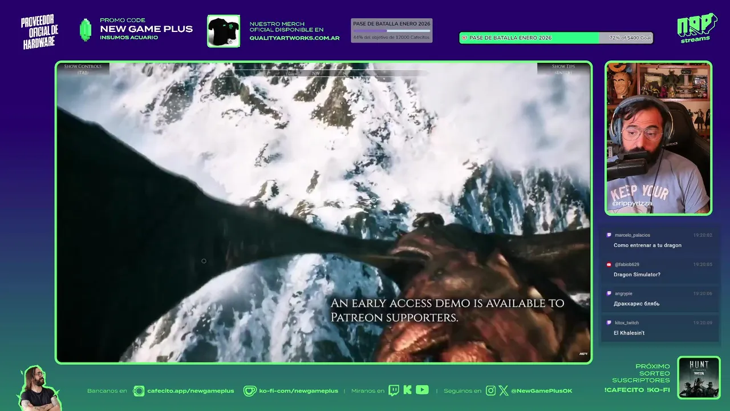The image size is (730, 411).
Task: Select username @fabiob629 in chat
Action: (x=627, y=264)
